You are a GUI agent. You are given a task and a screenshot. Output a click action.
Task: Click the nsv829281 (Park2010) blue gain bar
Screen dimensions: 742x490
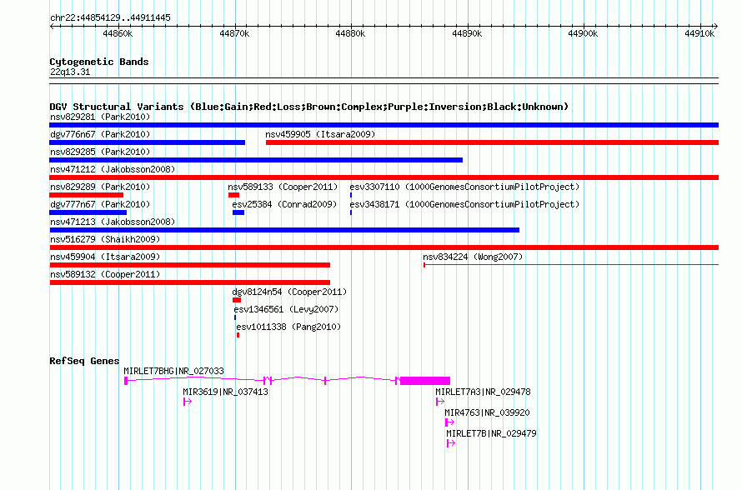[x=384, y=125]
